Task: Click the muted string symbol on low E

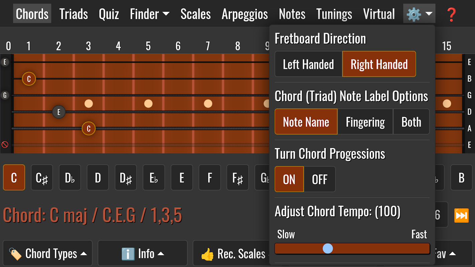Action: coord(5,145)
